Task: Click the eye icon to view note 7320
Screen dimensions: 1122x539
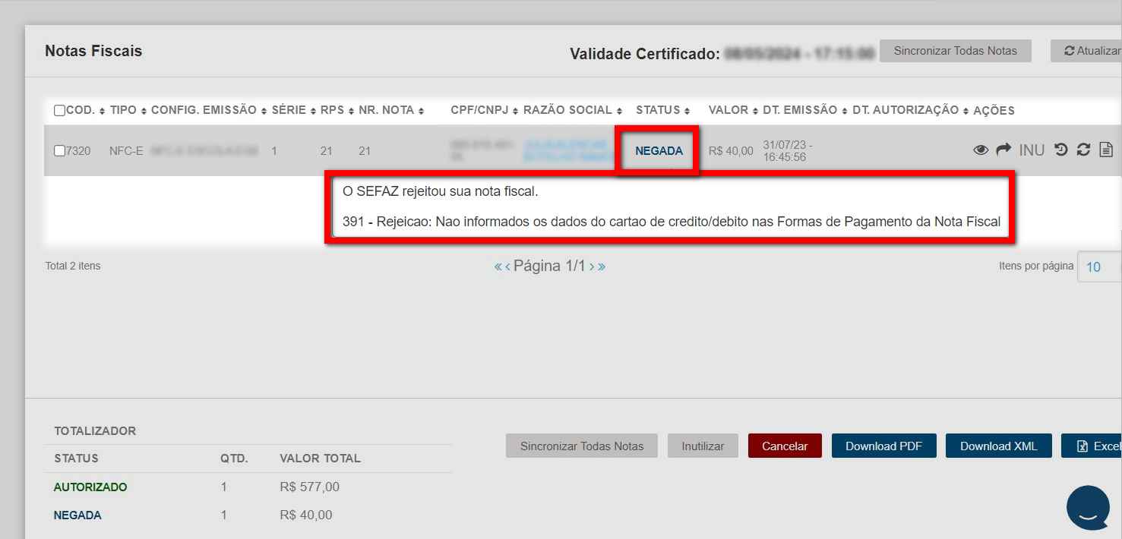Action: tap(981, 150)
